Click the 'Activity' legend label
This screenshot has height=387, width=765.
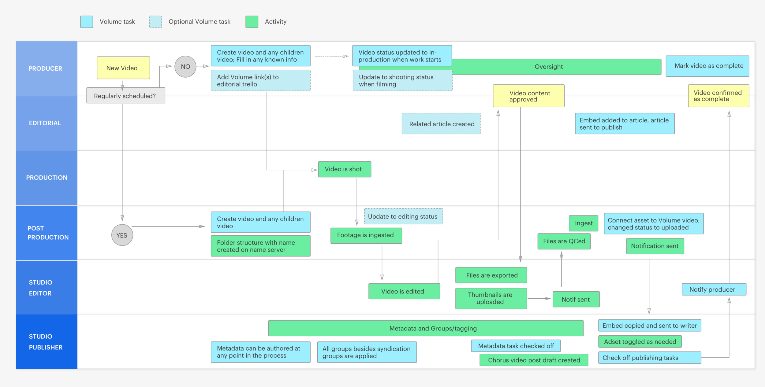(276, 22)
